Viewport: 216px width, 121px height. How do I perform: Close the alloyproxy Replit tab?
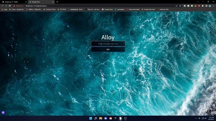point(26,2)
